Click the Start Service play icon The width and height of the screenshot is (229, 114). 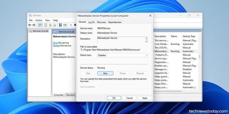click(71, 25)
